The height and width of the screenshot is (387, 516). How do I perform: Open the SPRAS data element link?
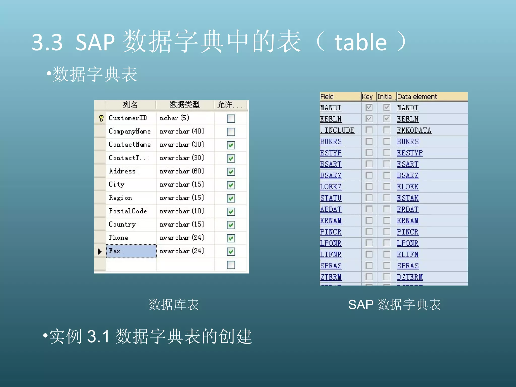point(408,266)
